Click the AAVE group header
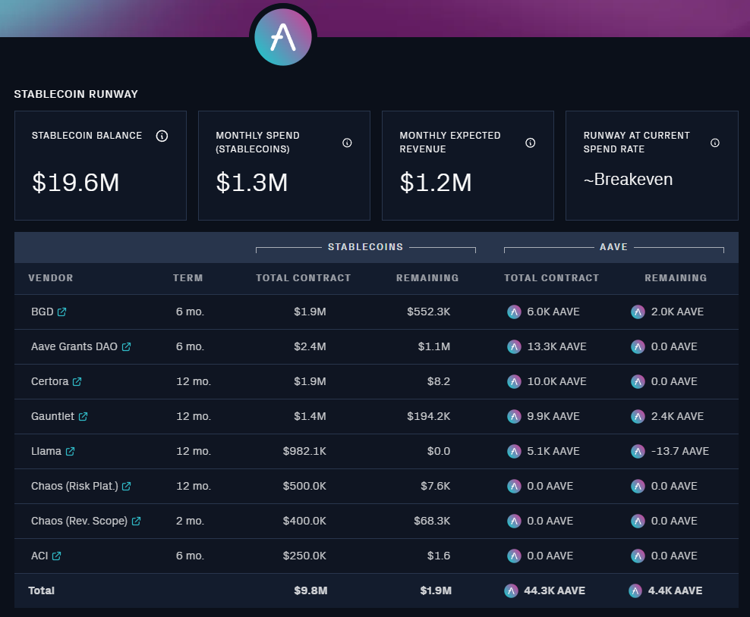This screenshot has width=750, height=617. point(613,247)
